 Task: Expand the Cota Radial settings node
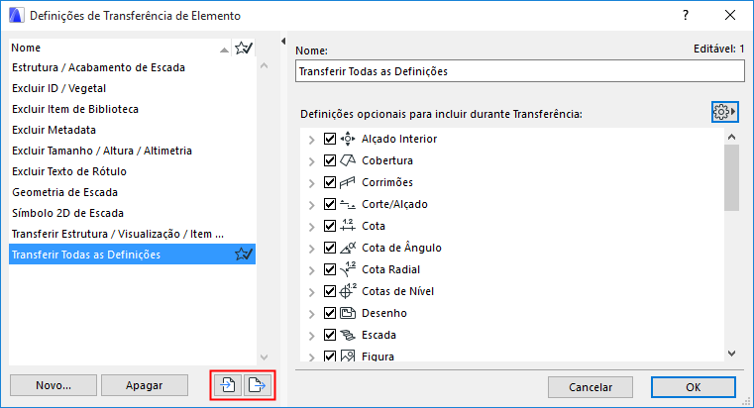[311, 269]
